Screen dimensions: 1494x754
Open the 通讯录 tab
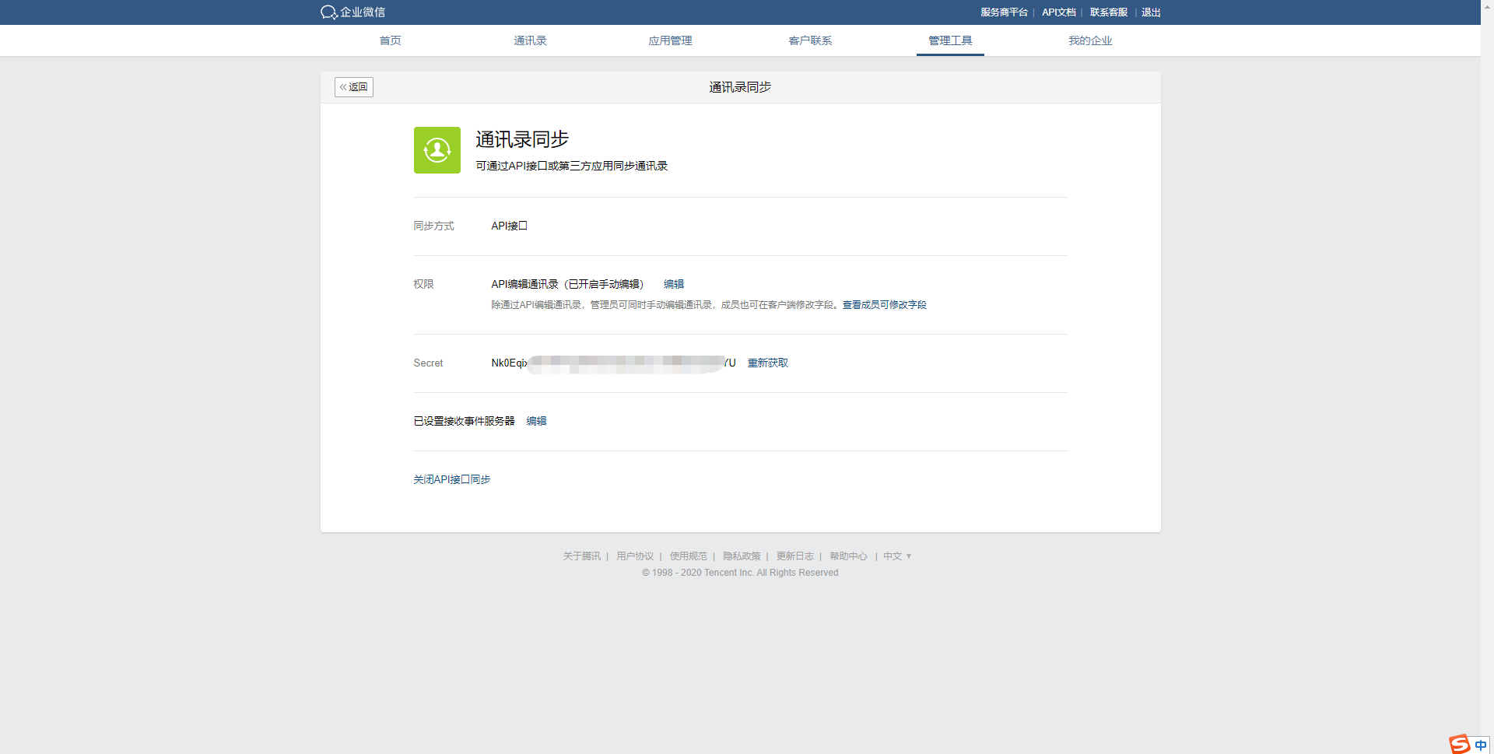coord(530,40)
